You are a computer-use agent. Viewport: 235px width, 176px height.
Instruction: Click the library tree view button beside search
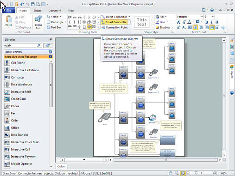coord(48,46)
